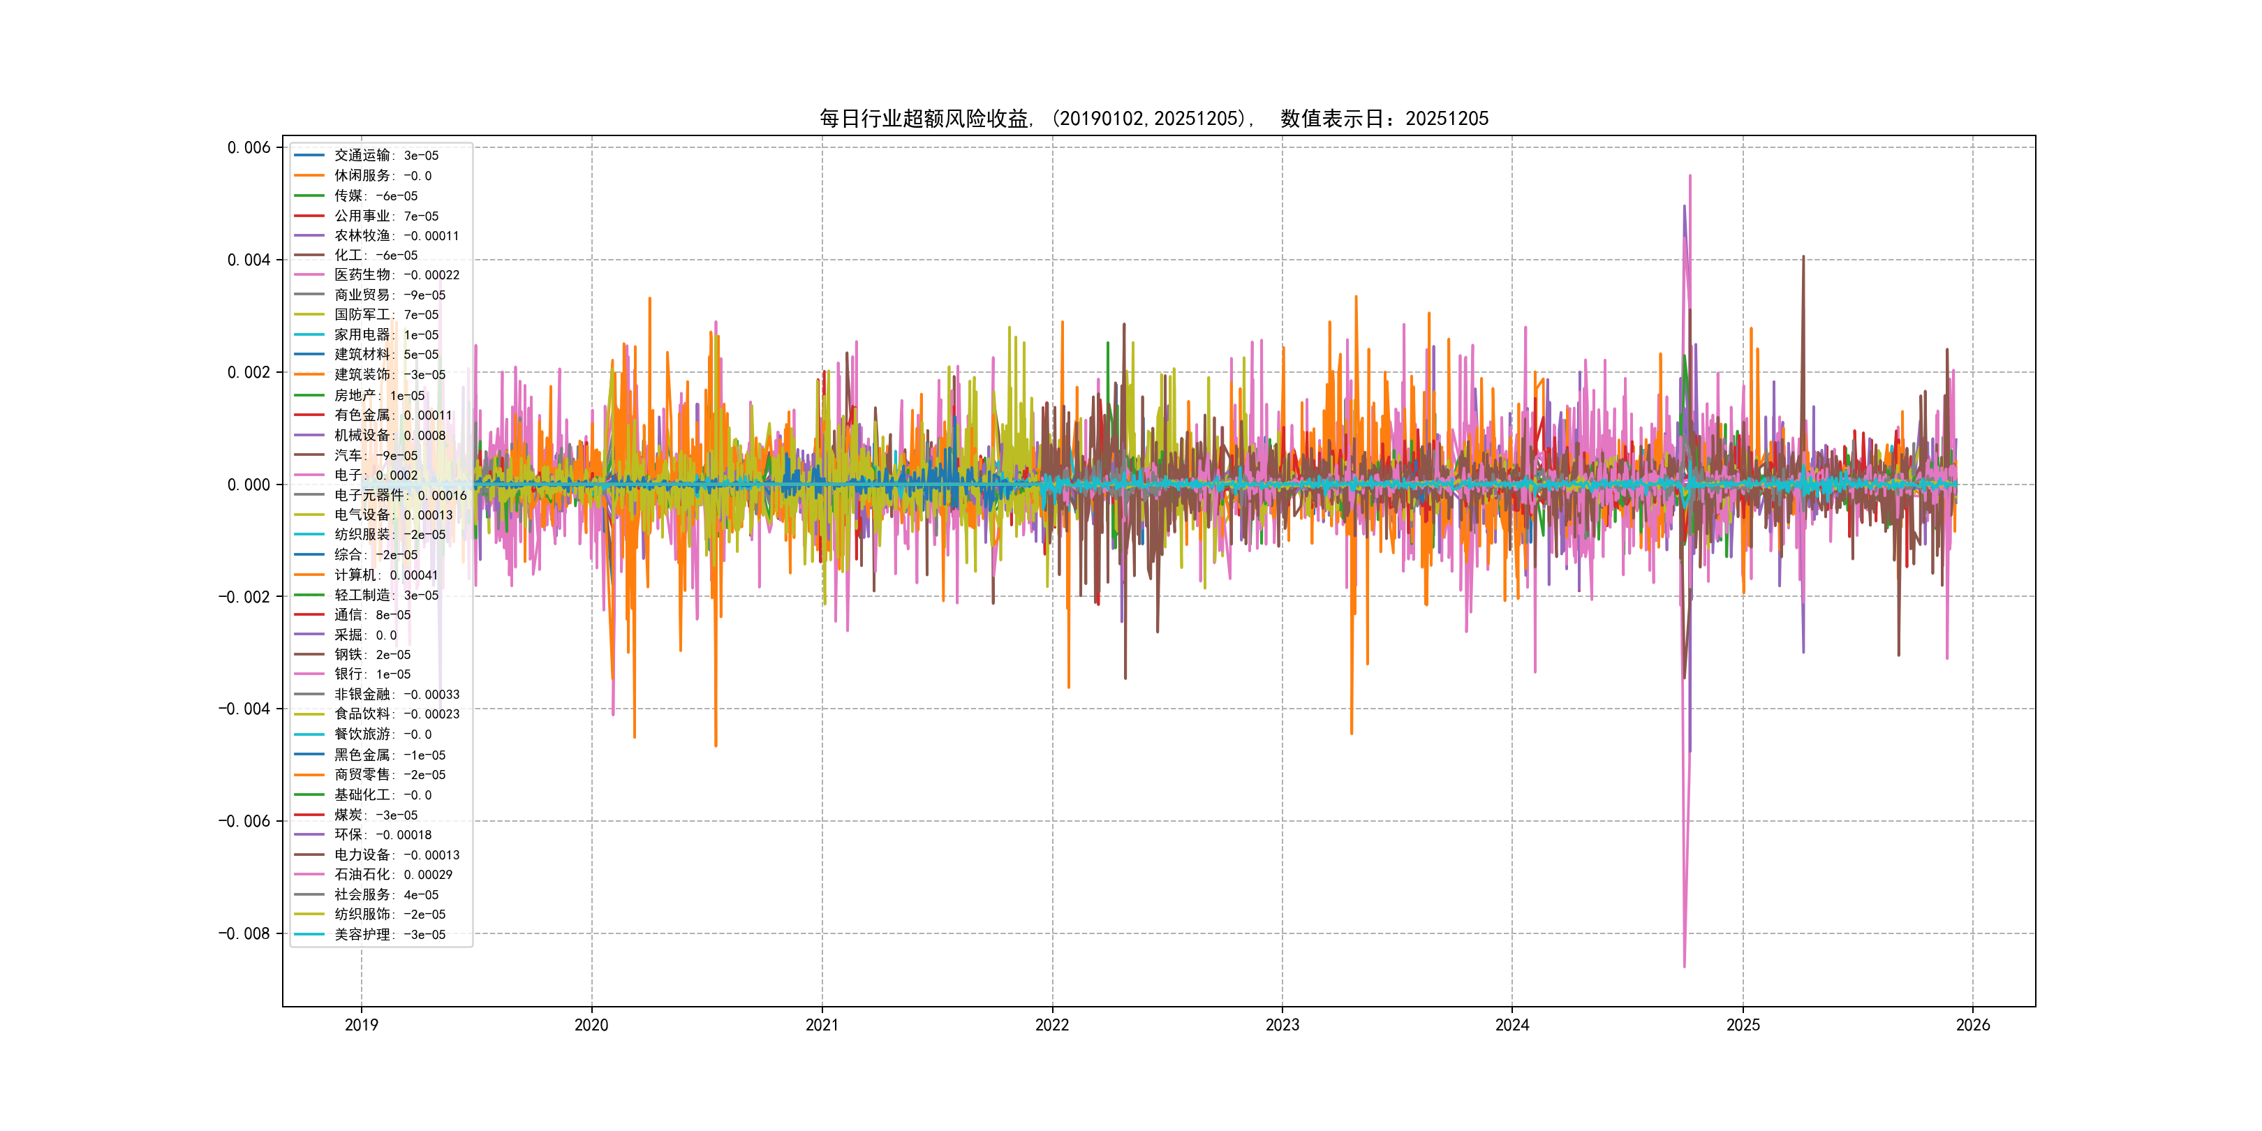Click the chart title text
The image size is (2262, 1131).
[1154, 119]
